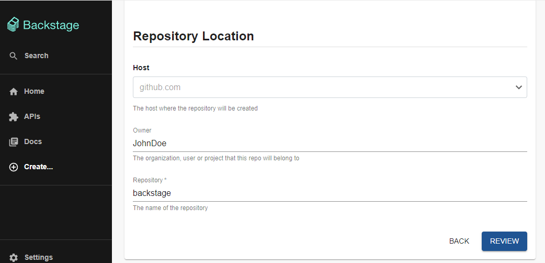
Task: Go back with the BACK button
Action: click(459, 241)
